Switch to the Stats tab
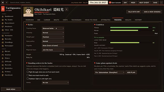Screen dimensions: 164x92 click(65, 20)
